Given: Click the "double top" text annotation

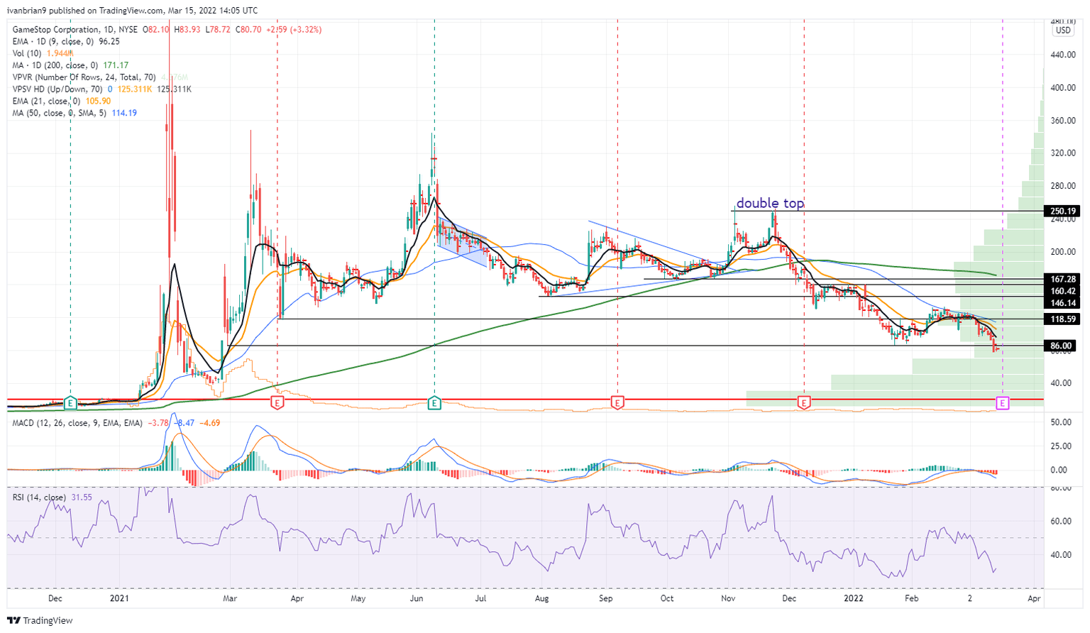Looking at the screenshot, I should click(x=770, y=204).
